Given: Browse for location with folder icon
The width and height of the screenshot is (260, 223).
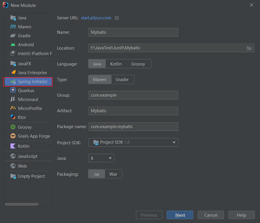Looking at the screenshot, I should coord(249,48).
